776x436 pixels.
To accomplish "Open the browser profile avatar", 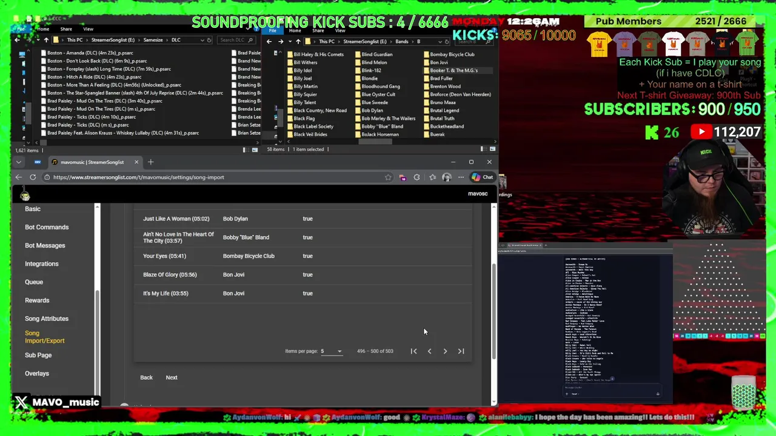I will click(447, 177).
